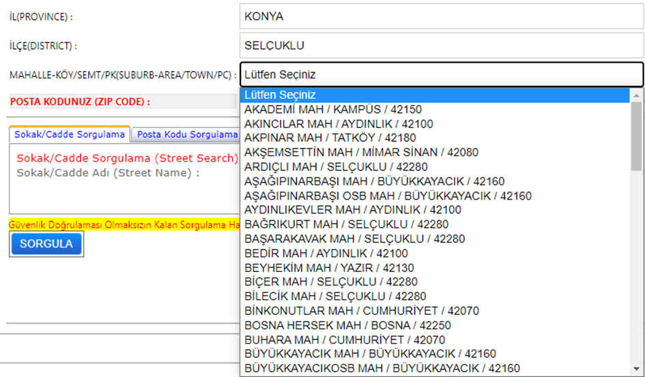Viewport: 645px width, 377px height.
Task: Click the İl (Province) KONYA field
Action: tap(441, 17)
